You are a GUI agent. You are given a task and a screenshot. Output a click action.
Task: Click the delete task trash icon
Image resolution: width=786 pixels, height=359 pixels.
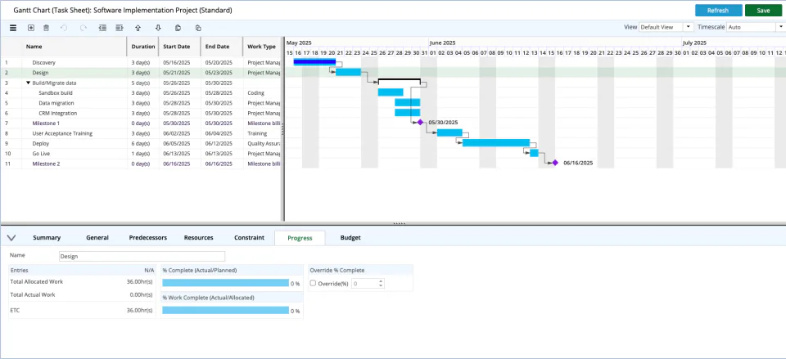coord(46,28)
